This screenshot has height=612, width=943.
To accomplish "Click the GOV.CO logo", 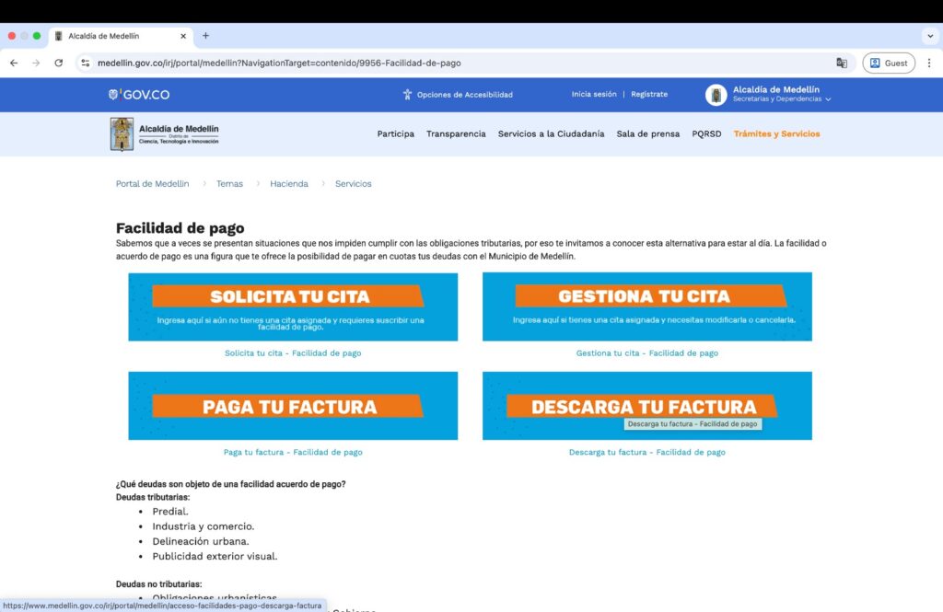I will [139, 95].
